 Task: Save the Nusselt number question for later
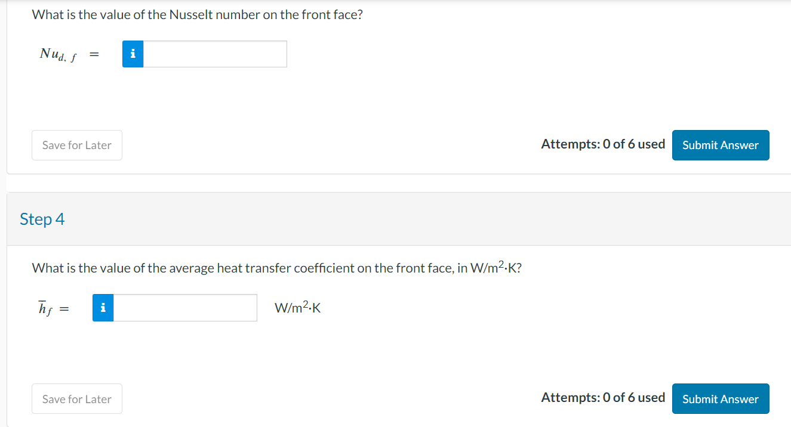point(76,145)
